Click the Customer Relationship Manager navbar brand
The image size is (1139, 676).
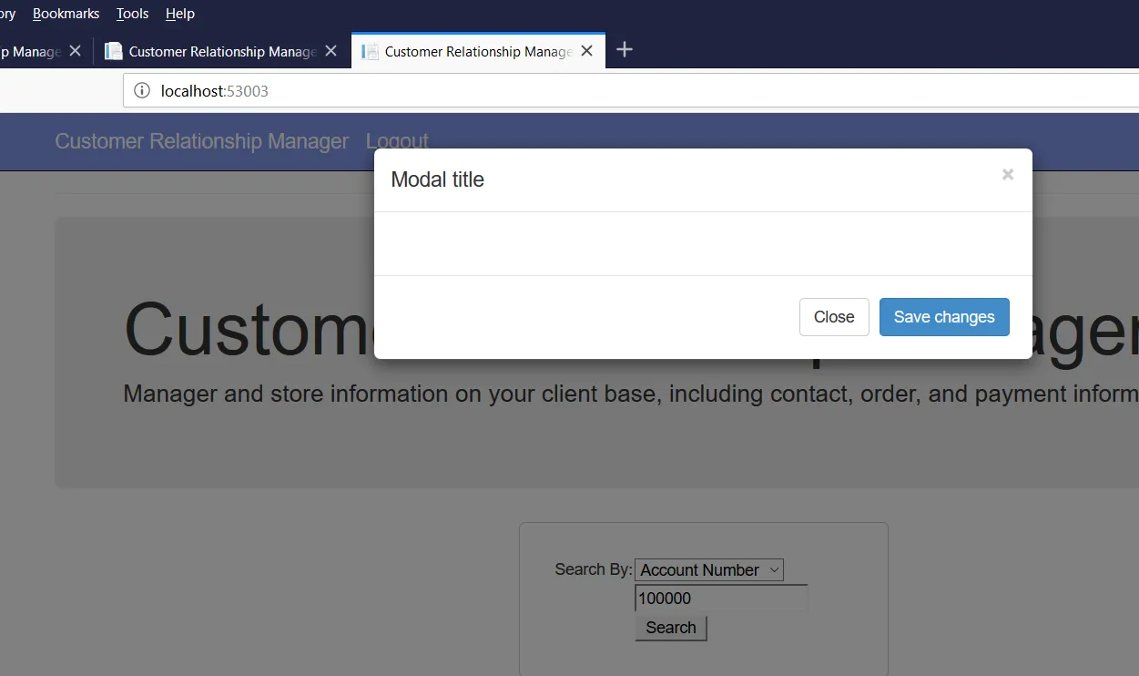[x=202, y=141]
